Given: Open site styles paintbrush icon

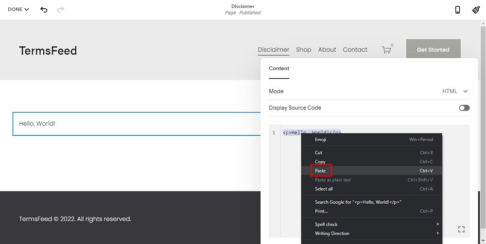Looking at the screenshot, I should point(476,10).
